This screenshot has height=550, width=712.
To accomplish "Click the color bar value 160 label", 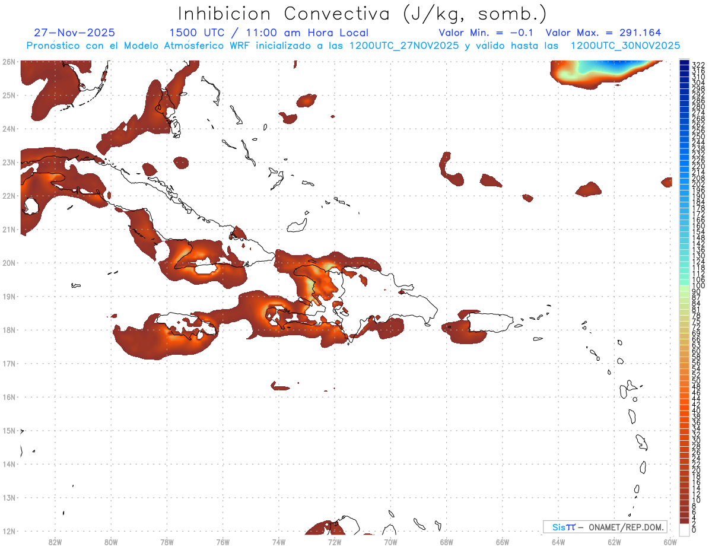I will pos(698,226).
